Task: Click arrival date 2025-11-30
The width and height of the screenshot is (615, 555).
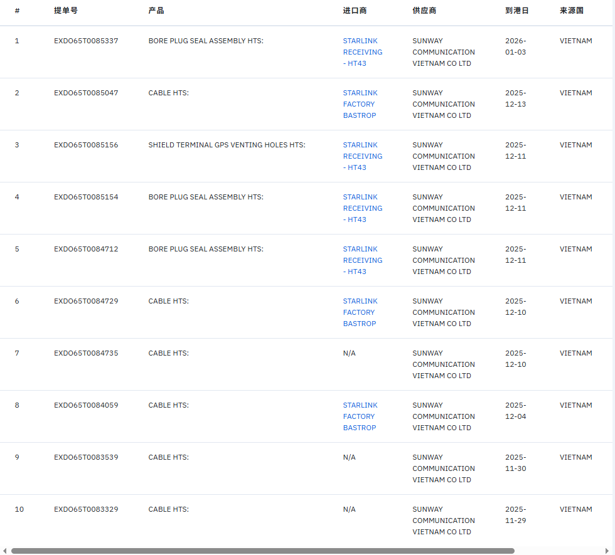Action: pos(516,463)
